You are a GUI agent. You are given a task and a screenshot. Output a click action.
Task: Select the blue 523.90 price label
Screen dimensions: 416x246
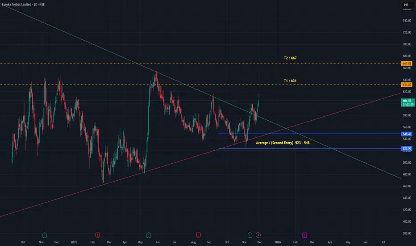pyautogui.click(x=407, y=148)
